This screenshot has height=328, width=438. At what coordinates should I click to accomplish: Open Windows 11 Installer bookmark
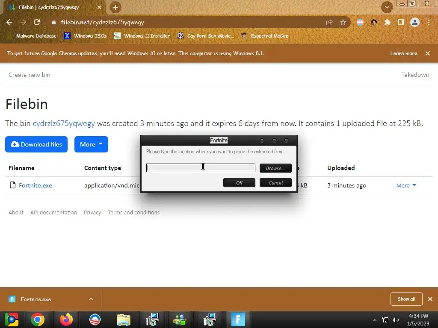point(142,36)
